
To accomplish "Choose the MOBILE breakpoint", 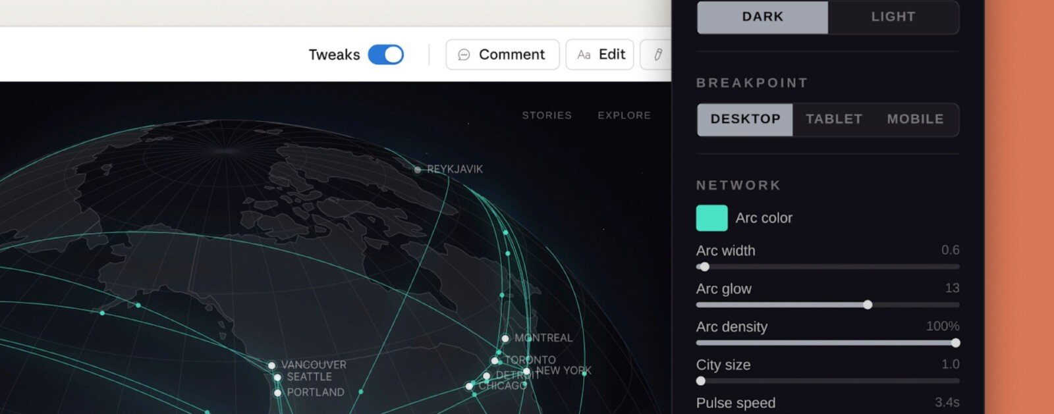I will pos(915,119).
